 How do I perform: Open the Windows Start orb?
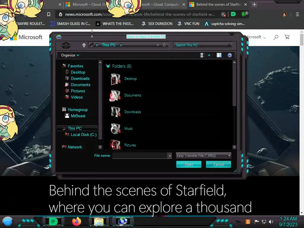8,221
